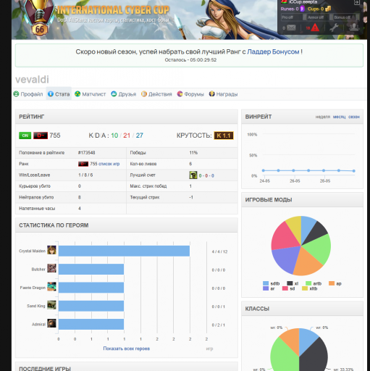Toggle ap legend entry in game modes
Image resolution: width=370 pixels, height=371 pixels.
(335, 283)
